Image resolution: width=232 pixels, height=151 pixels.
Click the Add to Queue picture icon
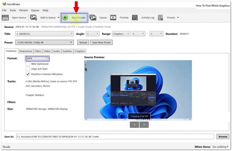click(x=34, y=18)
